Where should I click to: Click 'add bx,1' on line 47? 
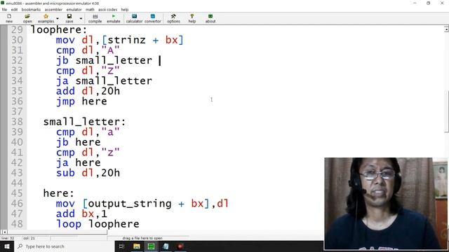81,214
